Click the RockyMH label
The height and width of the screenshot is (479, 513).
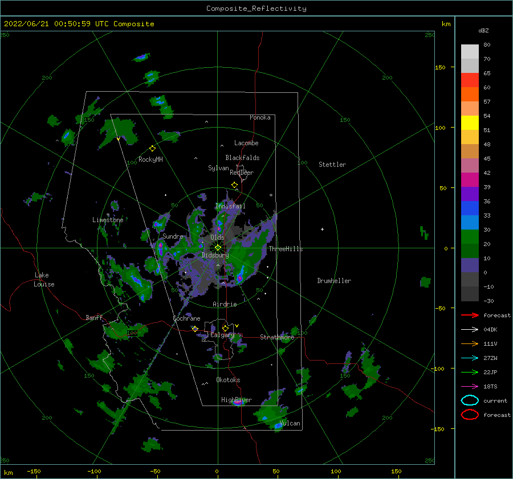(150, 159)
